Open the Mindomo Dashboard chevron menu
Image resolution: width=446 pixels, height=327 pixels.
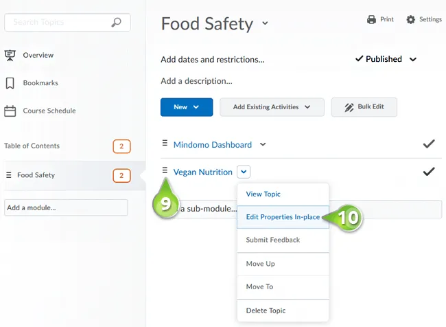click(263, 144)
